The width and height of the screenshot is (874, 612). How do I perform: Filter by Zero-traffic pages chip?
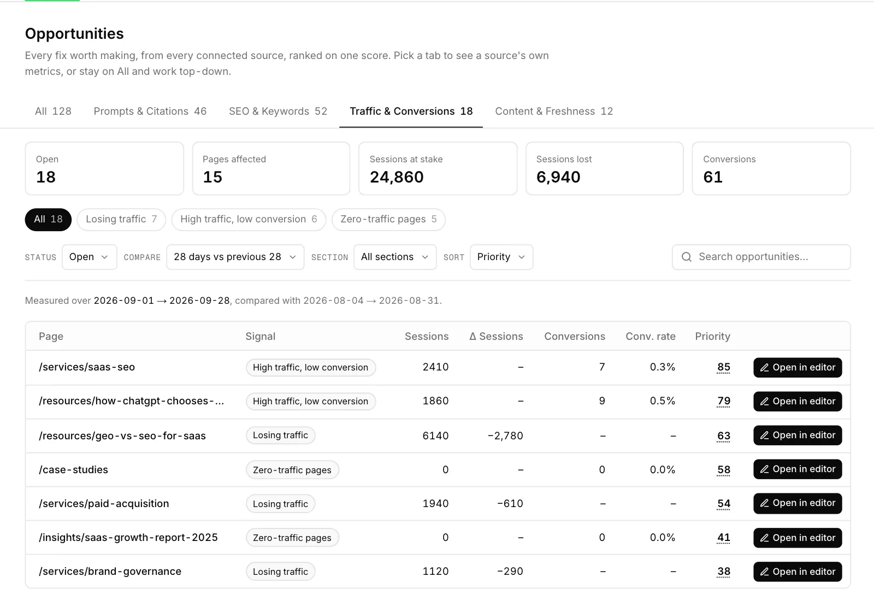pos(388,219)
